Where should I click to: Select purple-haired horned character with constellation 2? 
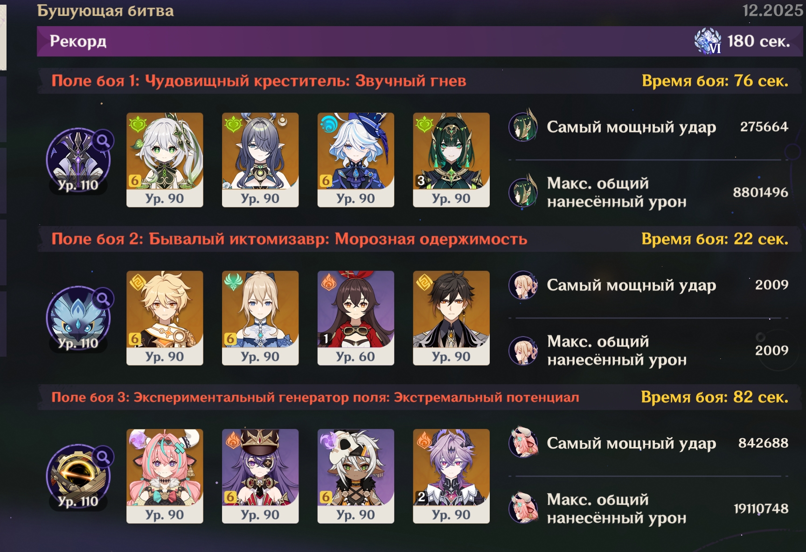coord(451,476)
